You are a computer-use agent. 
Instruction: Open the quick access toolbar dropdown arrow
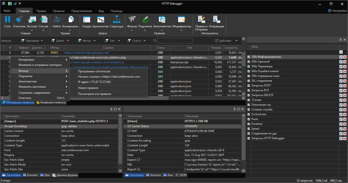[20, 3]
